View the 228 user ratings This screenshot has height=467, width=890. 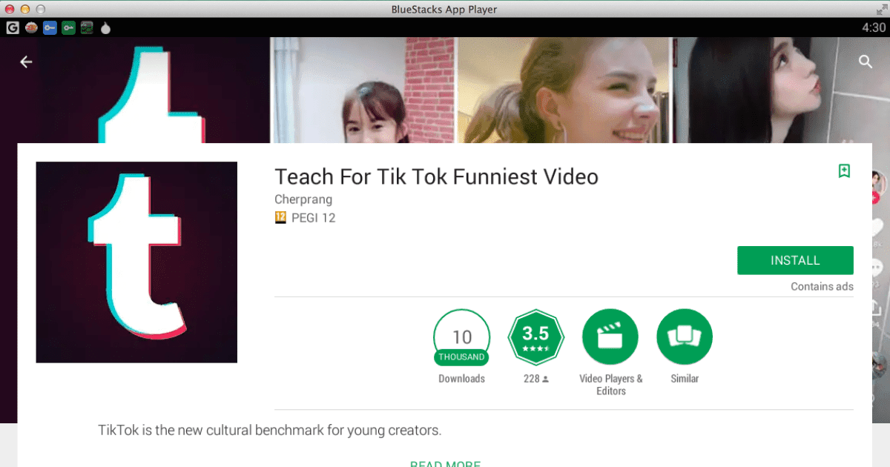[x=535, y=378]
